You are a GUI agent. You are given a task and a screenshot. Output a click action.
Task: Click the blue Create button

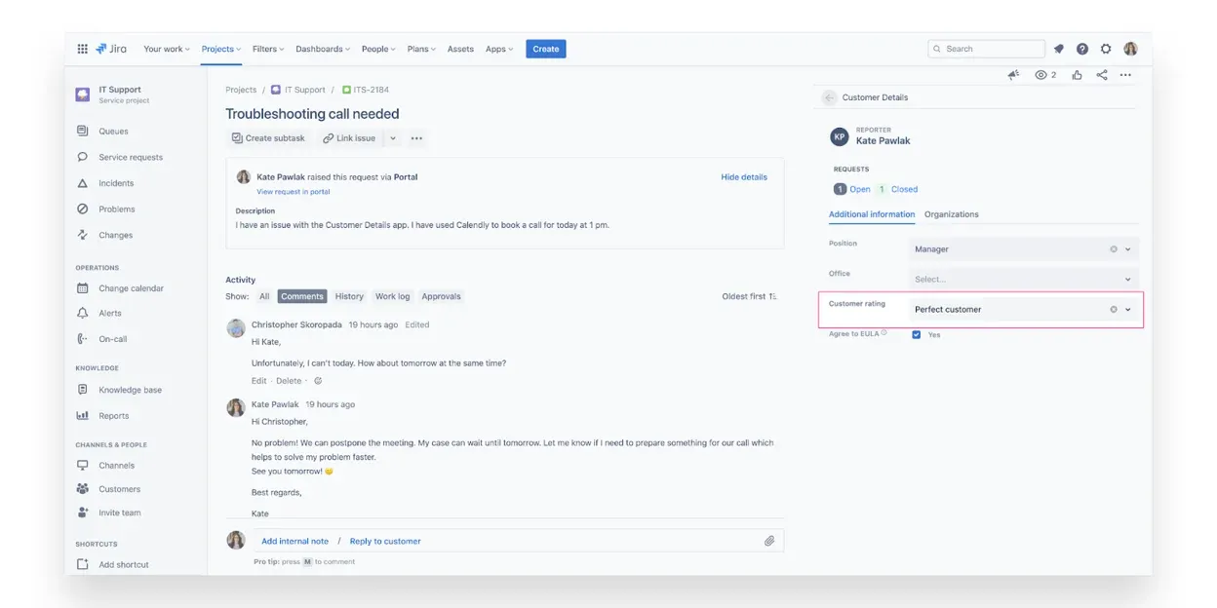(545, 48)
